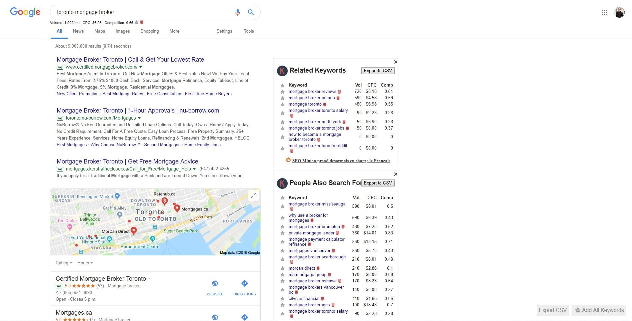Click the Toronto map thumbnail
632x321 pixels.
point(155,222)
